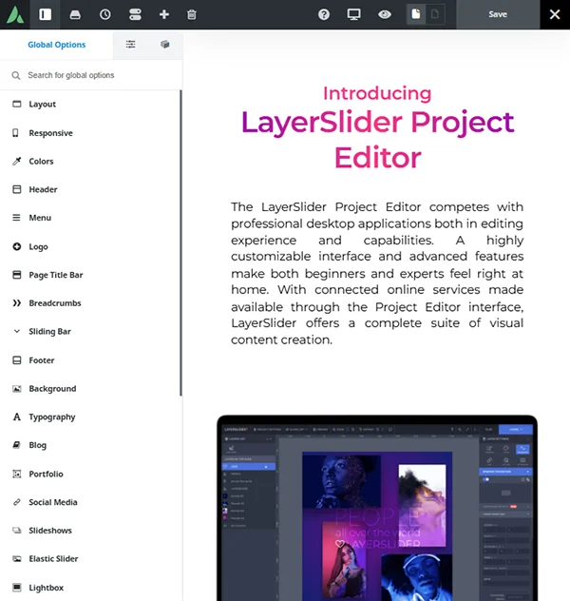Click the LayerSlider editor screenshot image

(376, 509)
